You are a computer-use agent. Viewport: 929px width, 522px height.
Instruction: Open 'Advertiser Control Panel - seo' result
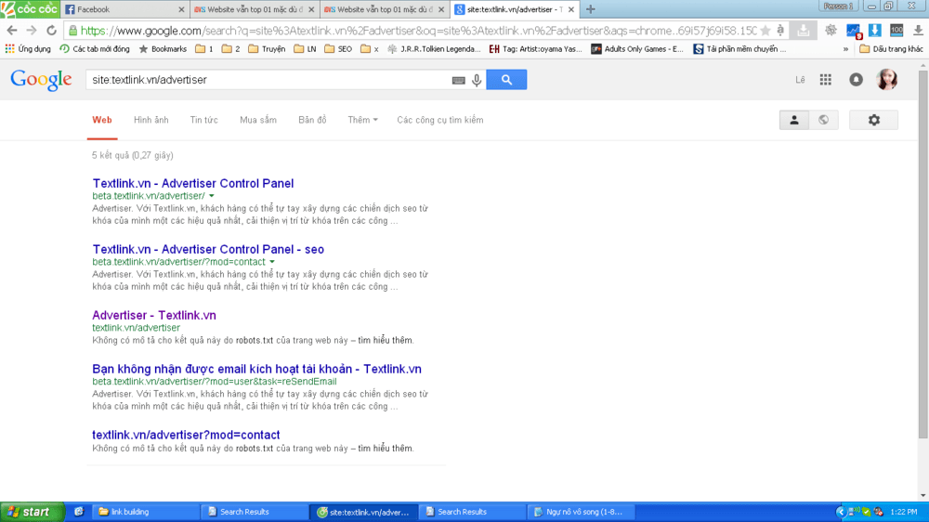208,250
